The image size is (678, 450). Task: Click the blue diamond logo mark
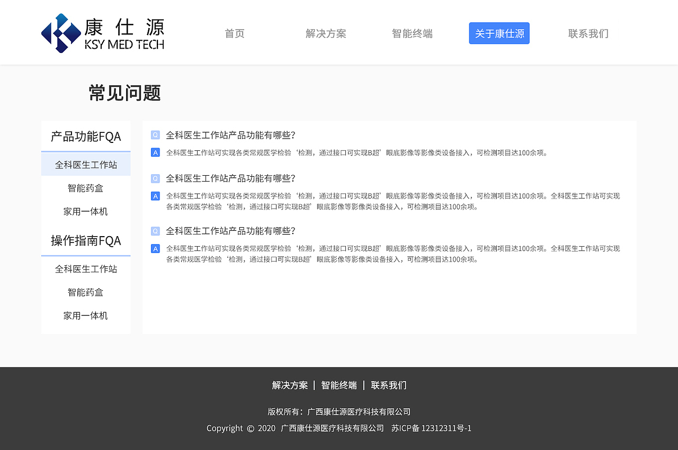pos(60,33)
